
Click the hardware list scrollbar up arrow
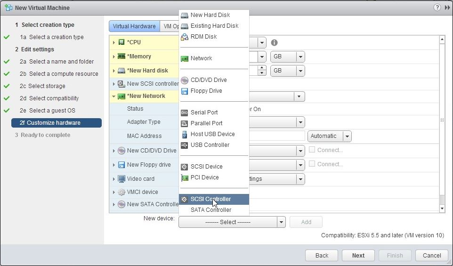click(442, 40)
